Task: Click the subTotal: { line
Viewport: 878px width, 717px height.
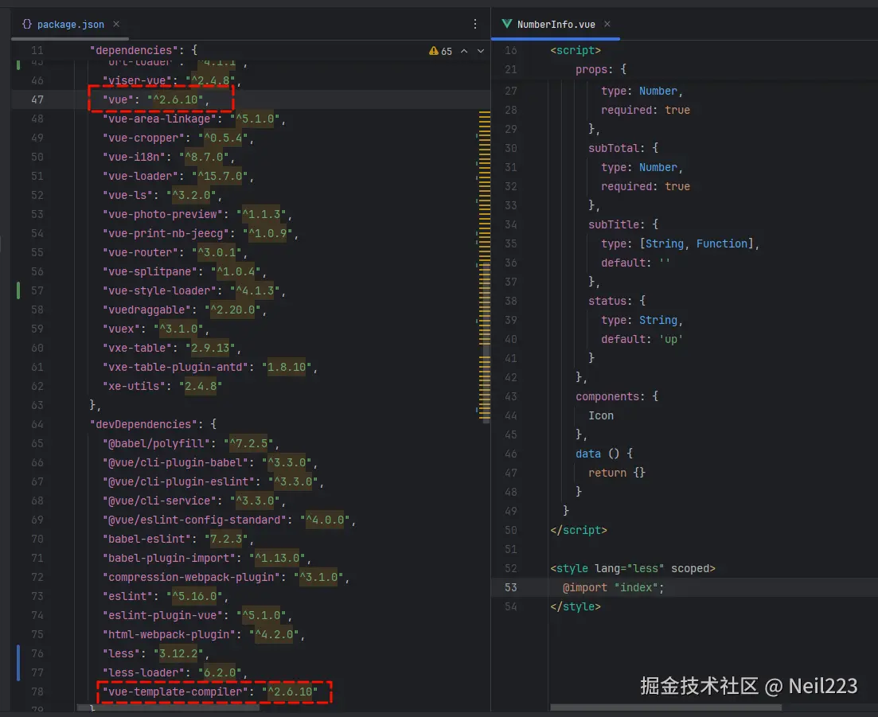Action: point(623,148)
